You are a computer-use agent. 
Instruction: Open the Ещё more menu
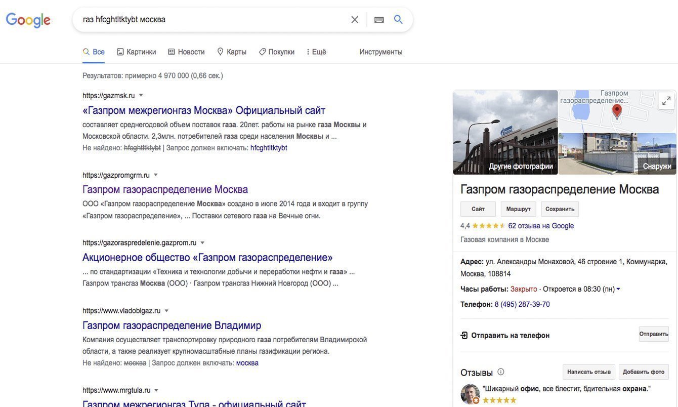point(316,52)
